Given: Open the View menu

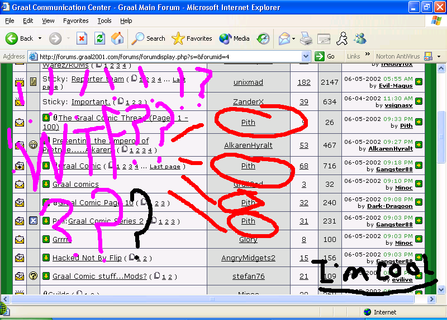Looking at the screenshot, I should tap(48, 21).
